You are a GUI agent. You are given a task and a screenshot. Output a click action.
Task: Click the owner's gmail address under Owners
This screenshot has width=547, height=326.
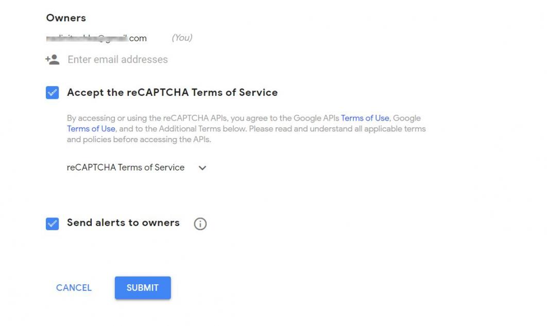pyautogui.click(x=96, y=38)
